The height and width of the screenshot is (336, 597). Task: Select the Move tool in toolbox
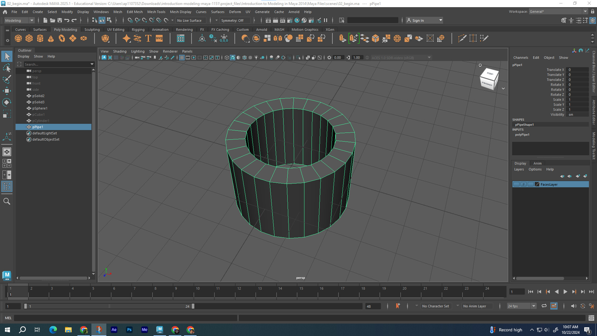pos(7,91)
